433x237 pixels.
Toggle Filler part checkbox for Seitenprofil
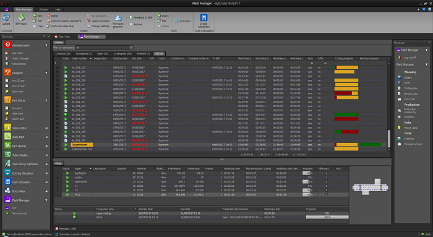(x=327, y=182)
